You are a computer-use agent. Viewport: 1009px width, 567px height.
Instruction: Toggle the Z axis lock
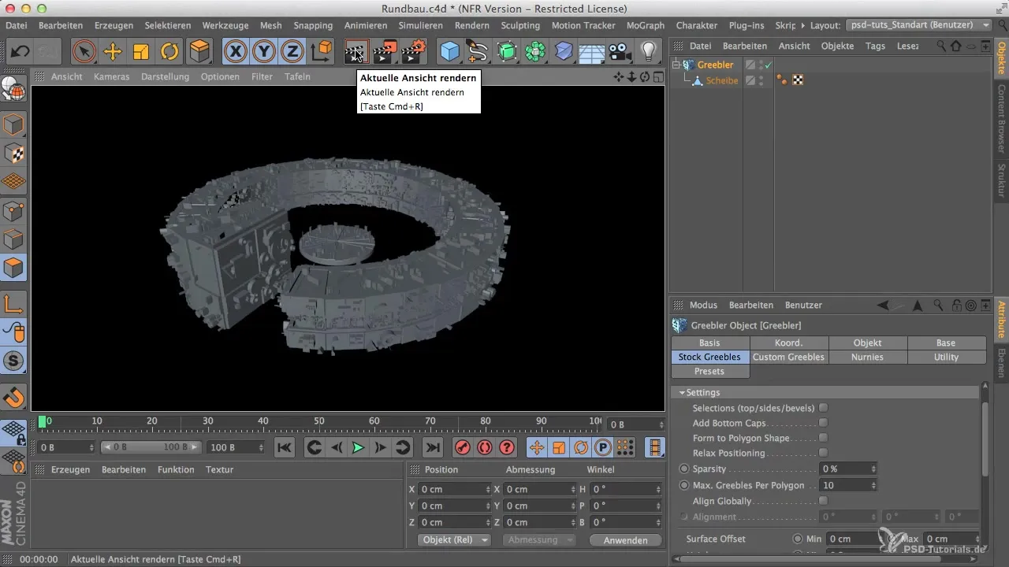coord(292,52)
